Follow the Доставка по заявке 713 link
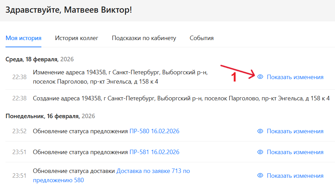 [153, 171]
